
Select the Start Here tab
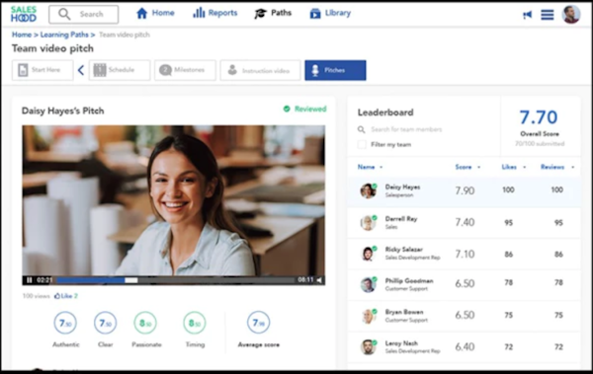[x=42, y=70]
